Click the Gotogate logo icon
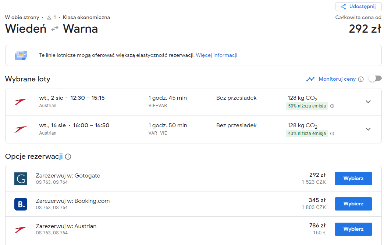This screenshot has height=245, width=384. [21, 179]
